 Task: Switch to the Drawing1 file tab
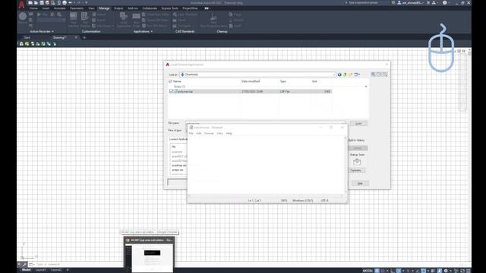60,37
